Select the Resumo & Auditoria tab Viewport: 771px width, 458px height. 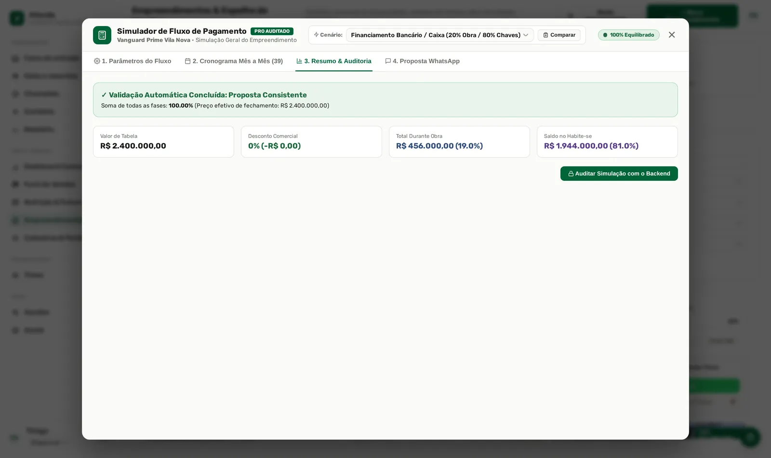click(334, 61)
